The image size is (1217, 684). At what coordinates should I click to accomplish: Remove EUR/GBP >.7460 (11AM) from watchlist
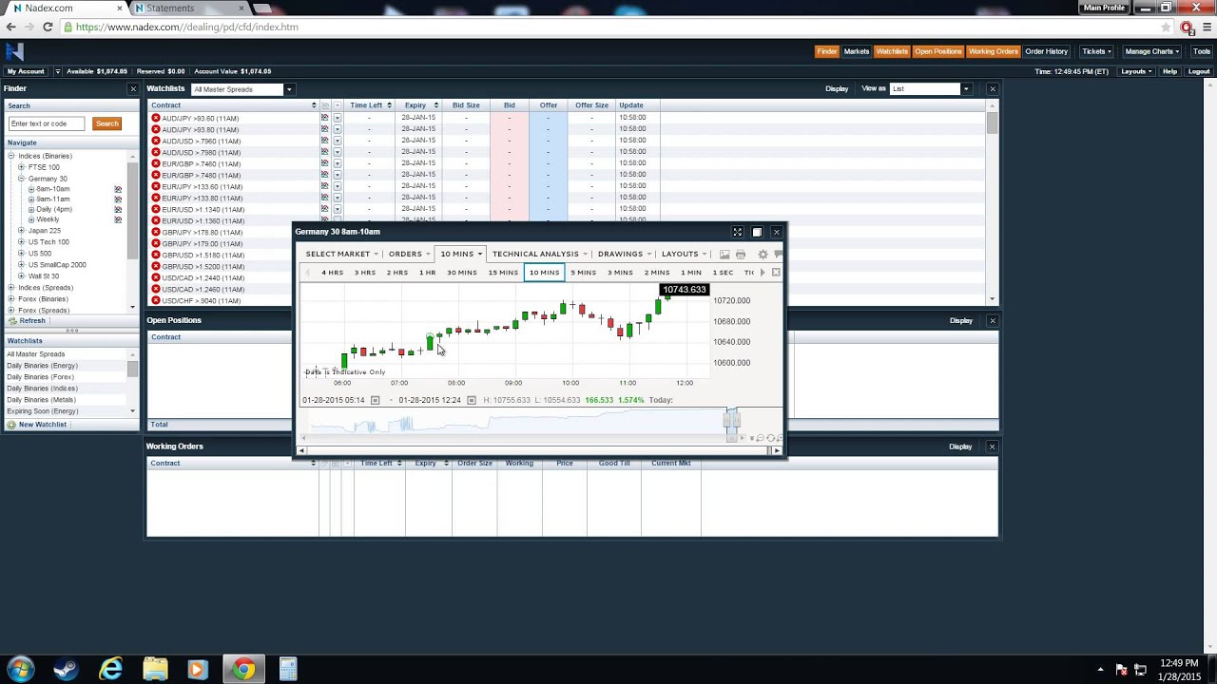coord(156,163)
